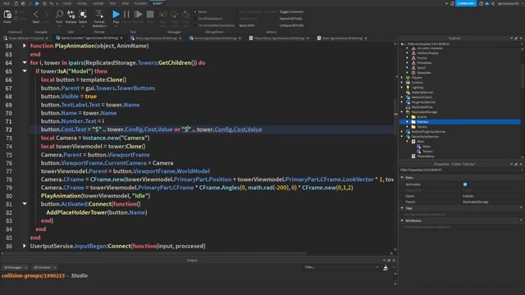Switch to the AVATAR ribbon tab
The height and width of the screenshot is (295, 525).
pos(98,3)
